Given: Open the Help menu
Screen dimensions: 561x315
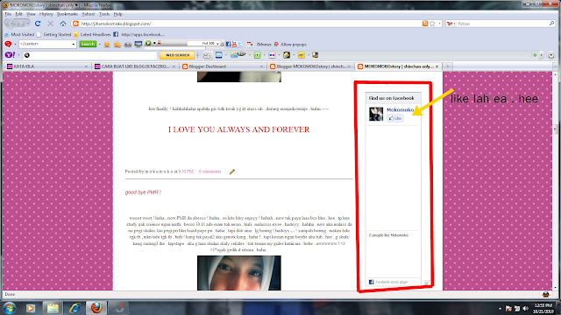Looking at the screenshot, I should [117, 14].
